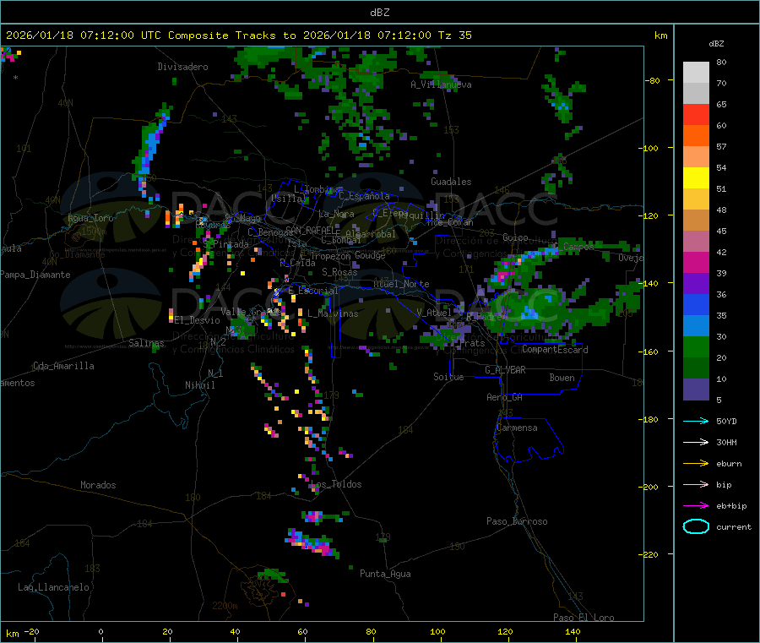The image size is (760, 643).
Task: Click the bip pink arrow legend icon
Action: pyautogui.click(x=696, y=484)
